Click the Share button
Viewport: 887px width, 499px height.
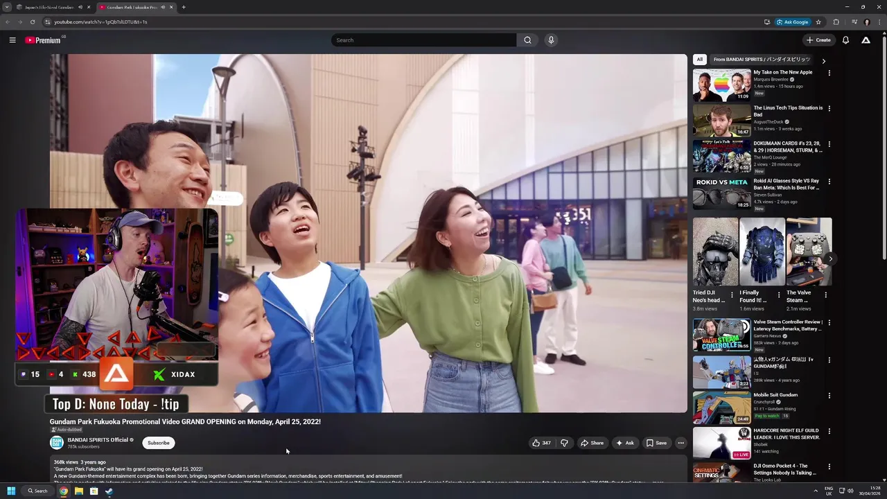click(x=592, y=443)
